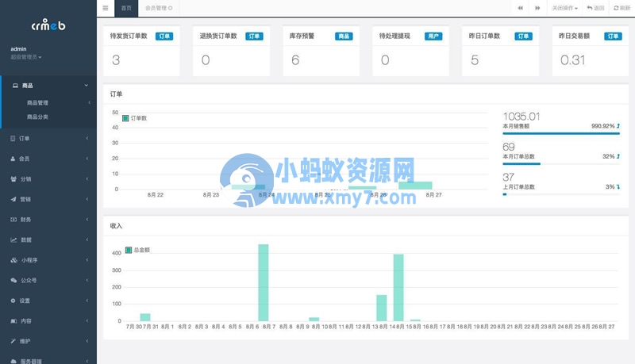The height and width of the screenshot is (364, 635).
Task: Click the up arrow beside 32%
Action: pyautogui.click(x=618, y=156)
